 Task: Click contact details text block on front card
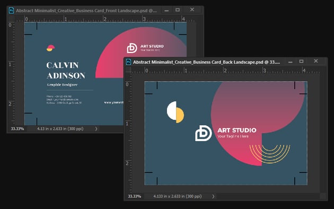click(x=64, y=100)
